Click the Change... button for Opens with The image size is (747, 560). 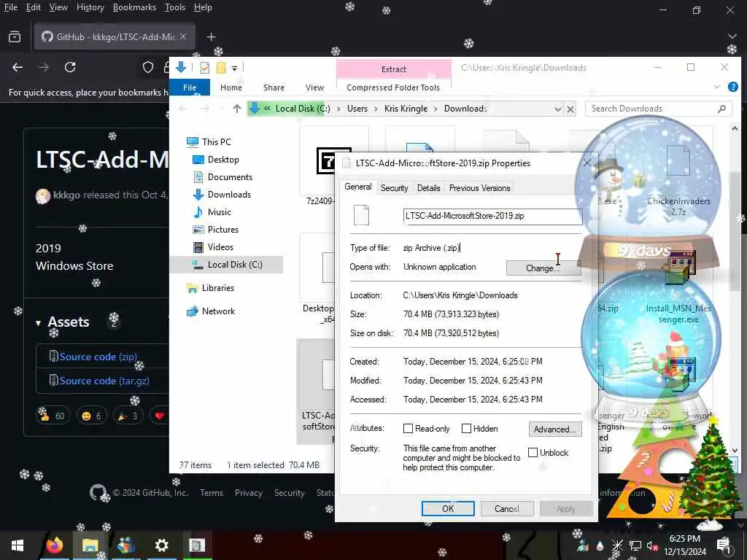click(543, 268)
